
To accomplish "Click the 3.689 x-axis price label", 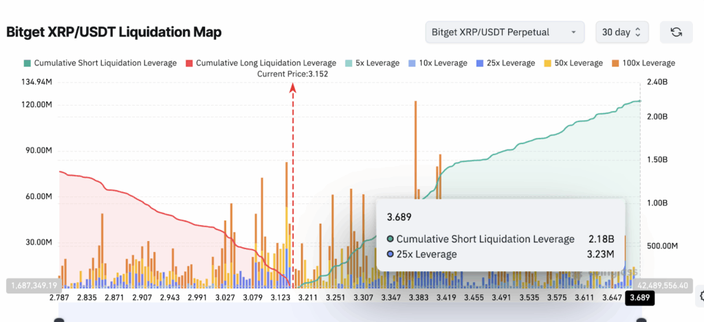I will coord(640,298).
